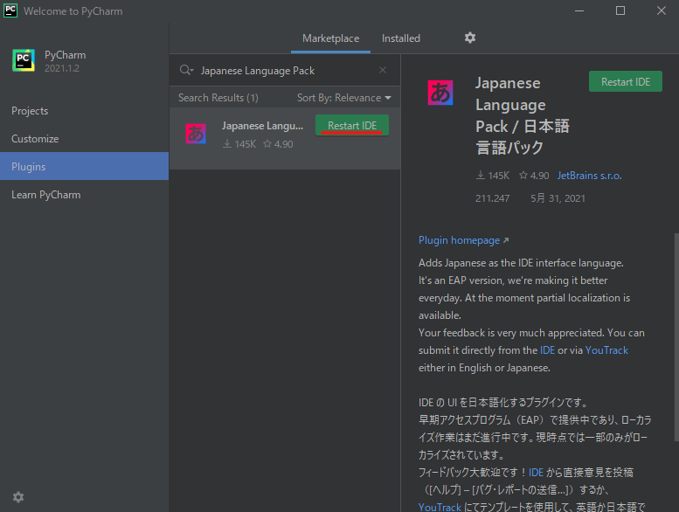Switch to the Marketplace tab
679x512 pixels.
(x=331, y=38)
